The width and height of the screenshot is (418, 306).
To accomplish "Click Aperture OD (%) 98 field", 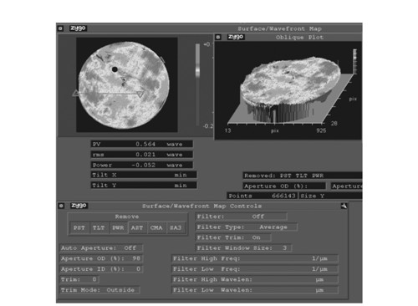I will coord(101,258).
